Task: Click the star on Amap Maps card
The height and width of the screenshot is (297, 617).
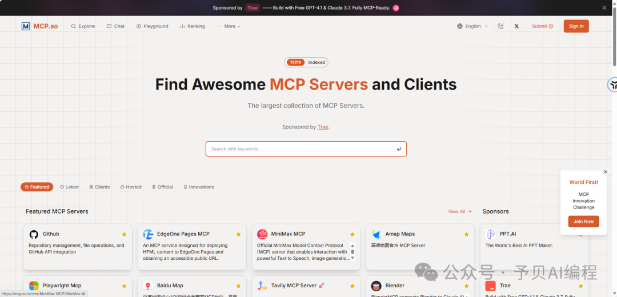Action: tap(466, 234)
